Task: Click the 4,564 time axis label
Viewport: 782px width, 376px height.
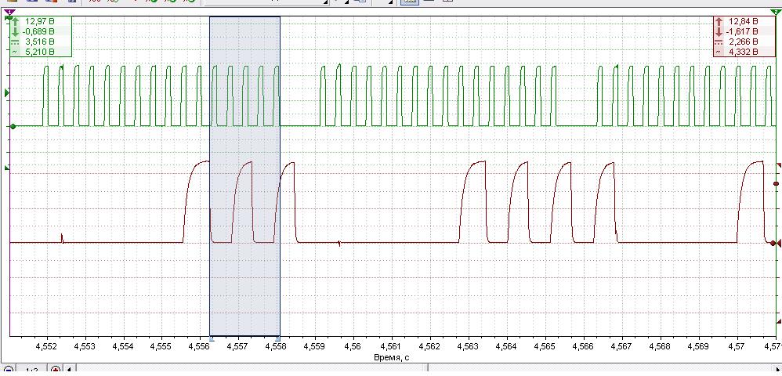Action: [506, 346]
